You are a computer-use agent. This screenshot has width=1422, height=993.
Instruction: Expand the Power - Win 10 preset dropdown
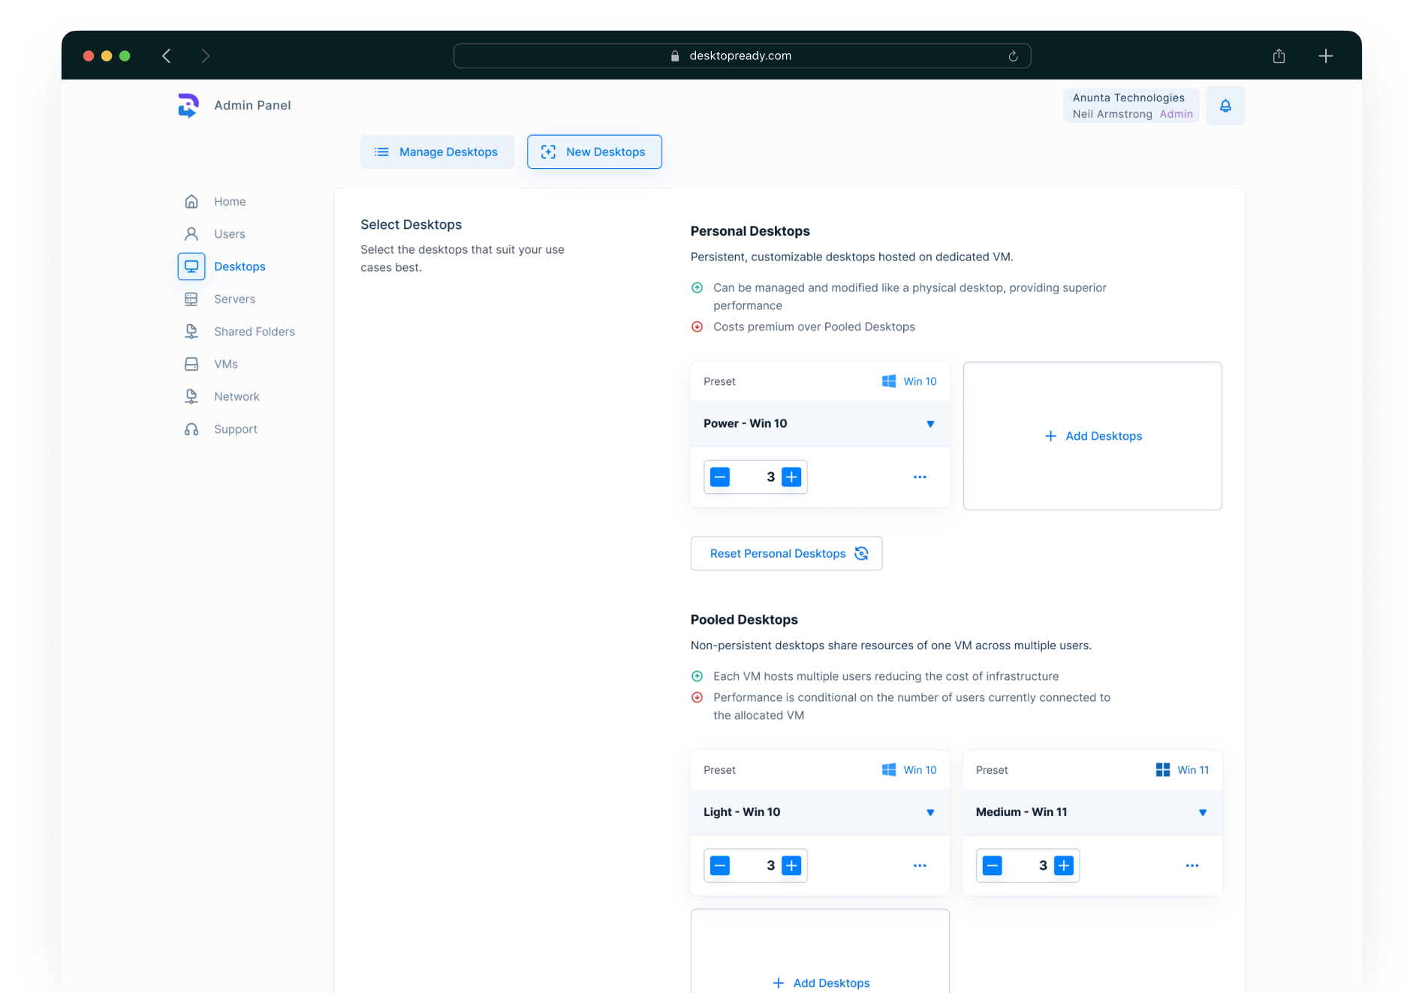click(x=929, y=424)
